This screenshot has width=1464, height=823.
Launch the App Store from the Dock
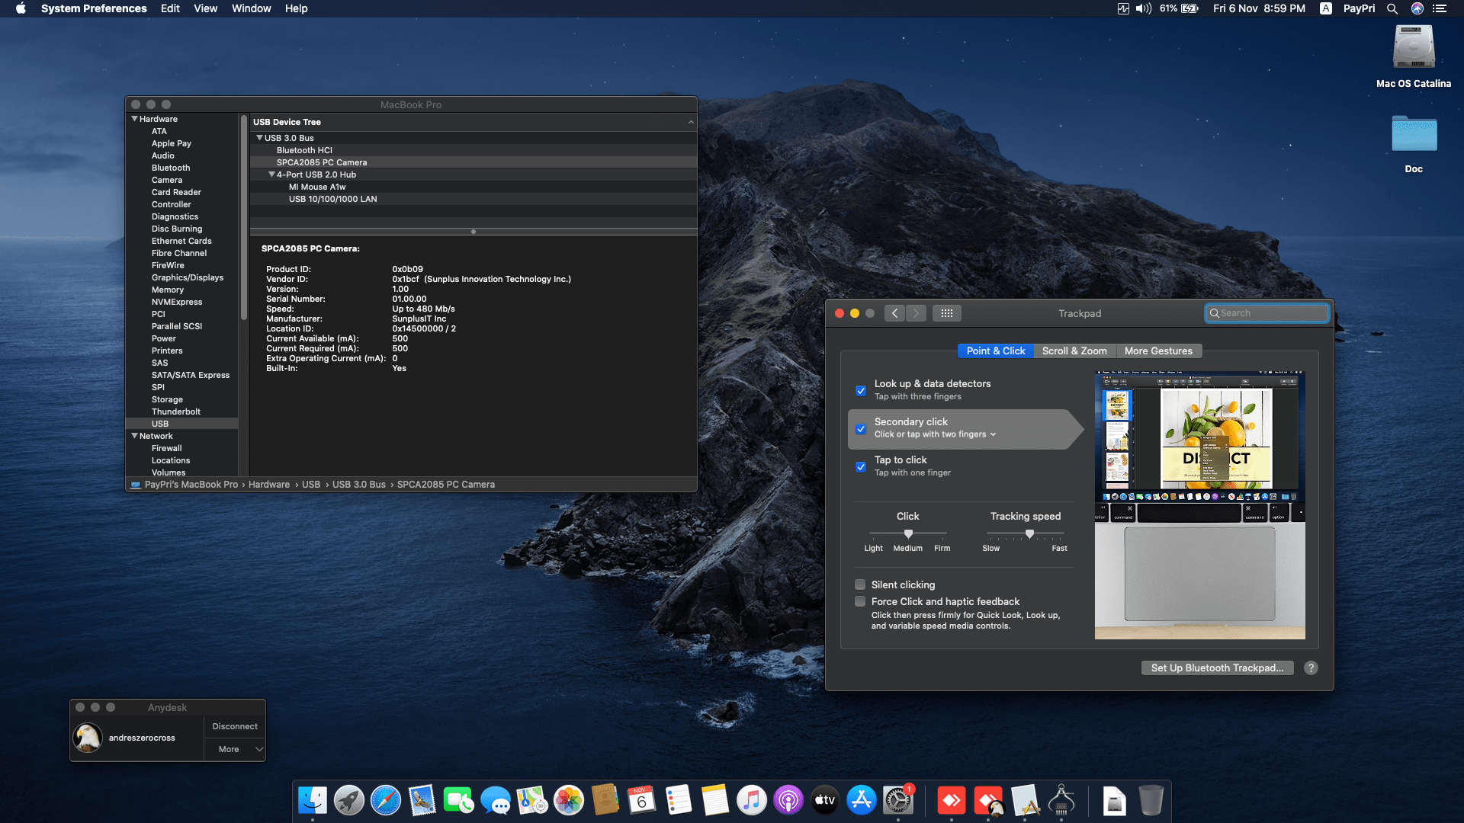pos(862,800)
